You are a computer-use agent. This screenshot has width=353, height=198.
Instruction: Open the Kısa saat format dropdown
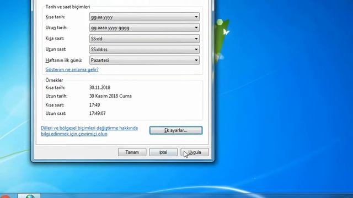point(145,38)
